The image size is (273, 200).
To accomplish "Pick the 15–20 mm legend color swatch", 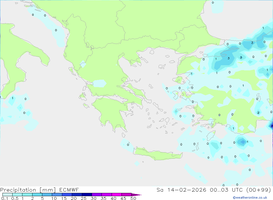I will tap(67, 195).
